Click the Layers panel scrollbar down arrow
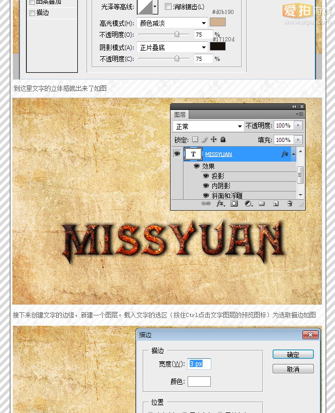The width and height of the screenshot is (335, 413). (x=300, y=195)
